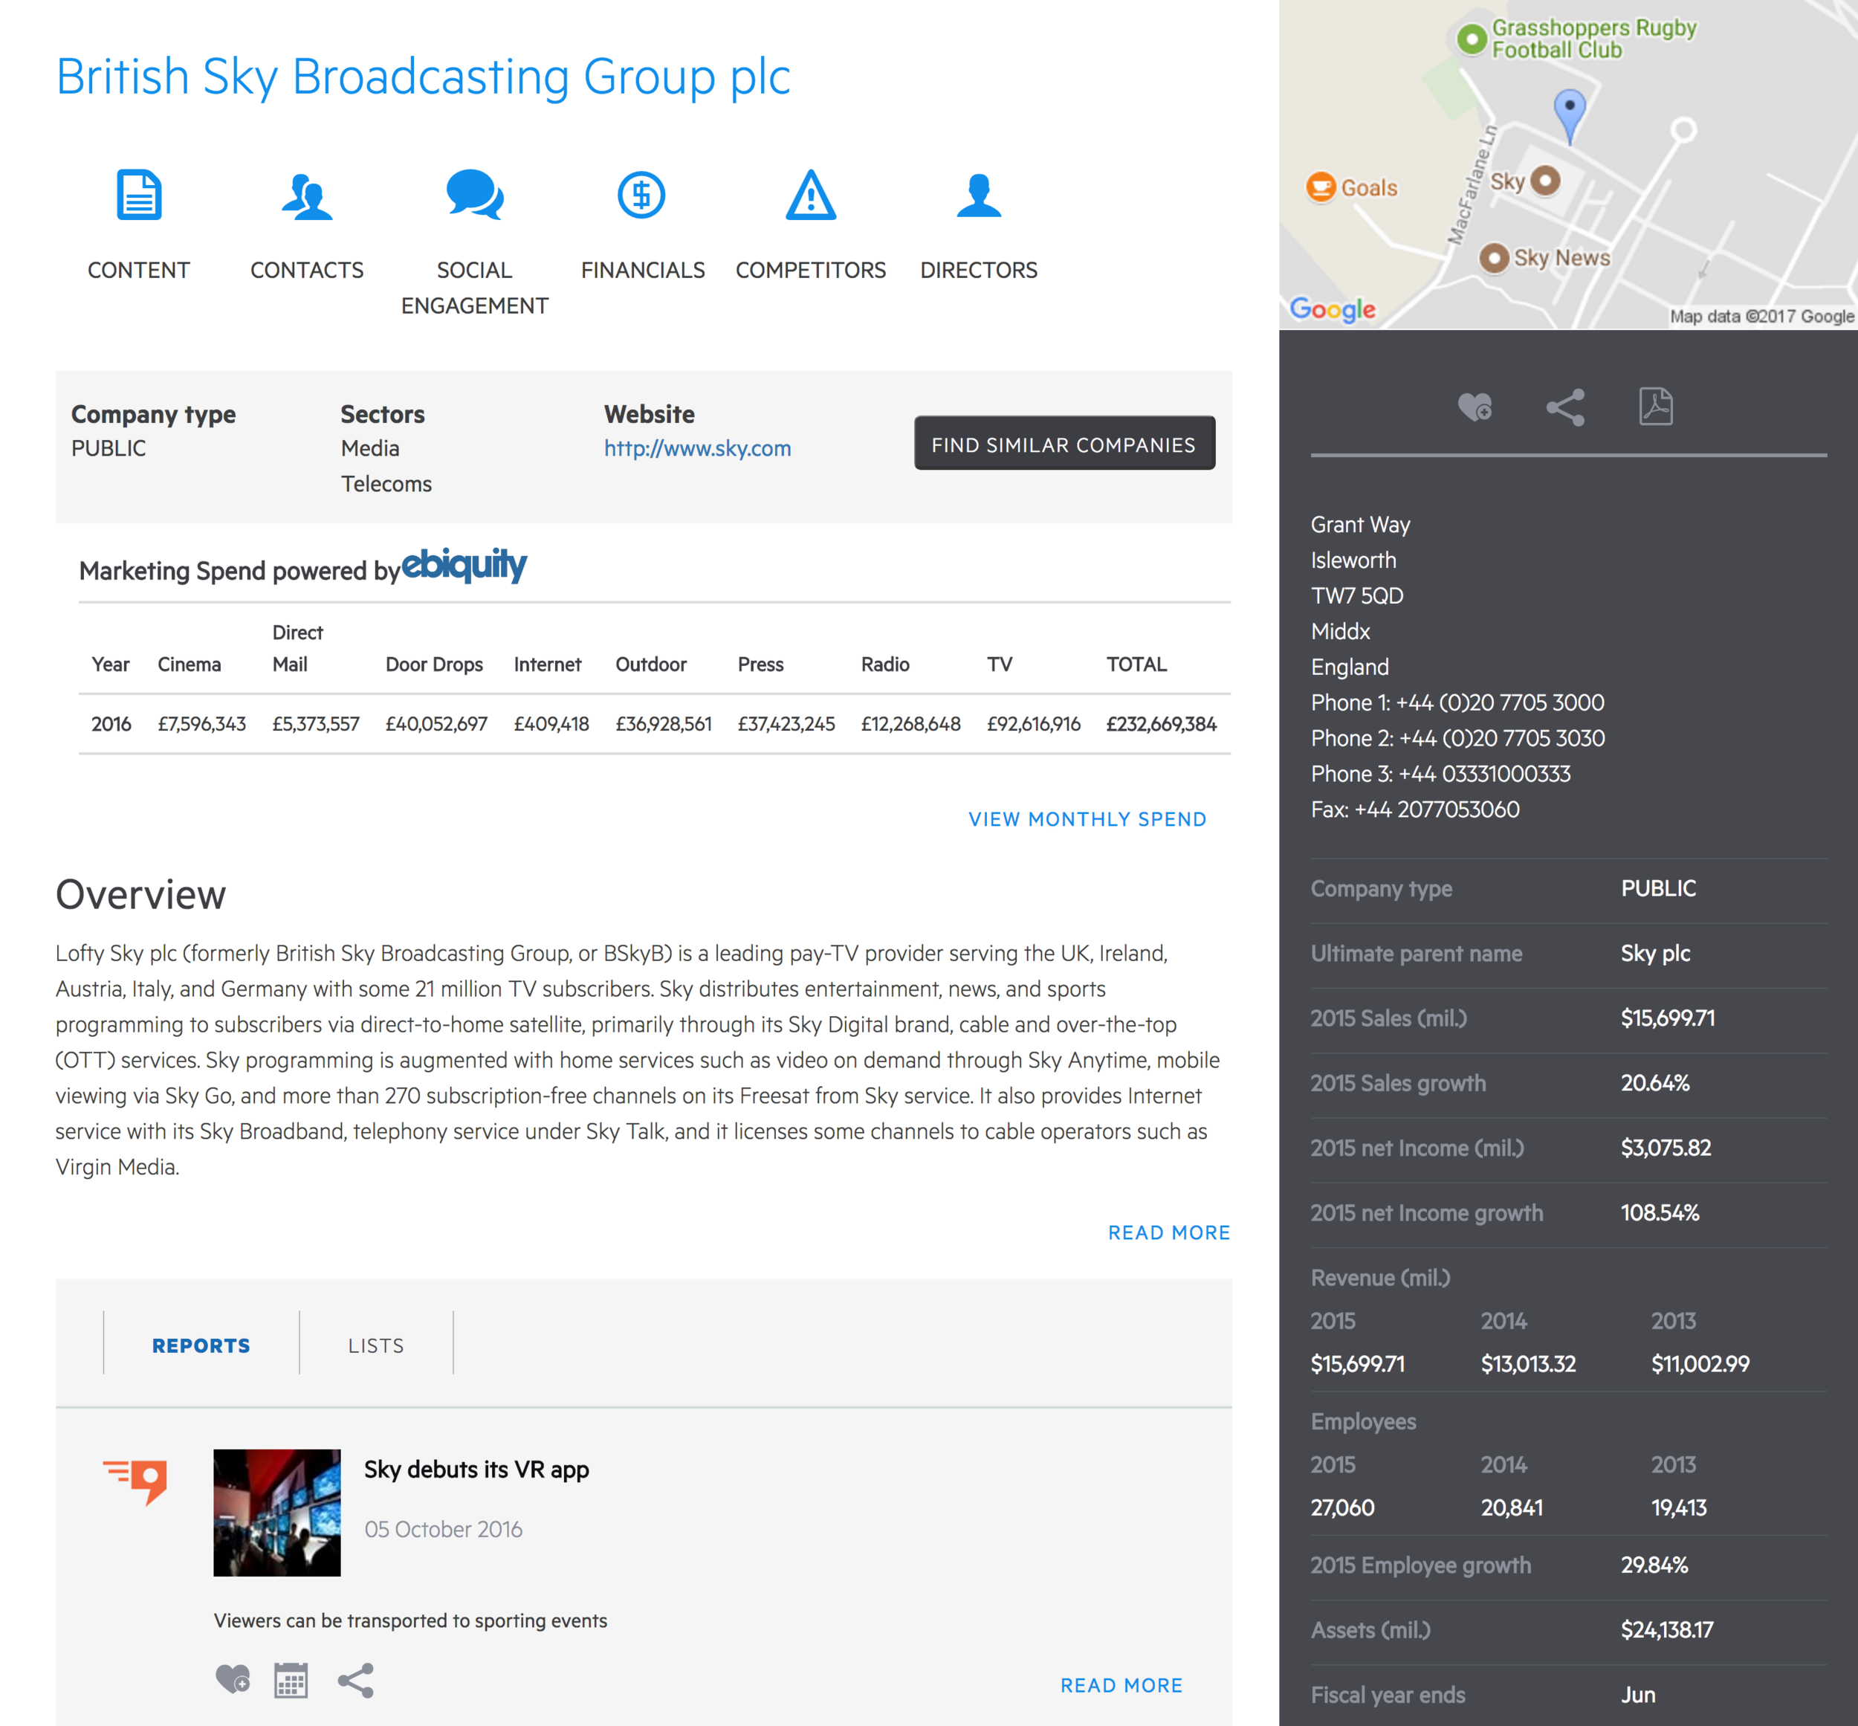The height and width of the screenshot is (1726, 1858).
Task: Click the Internet spend value £409,418
Action: click(551, 724)
